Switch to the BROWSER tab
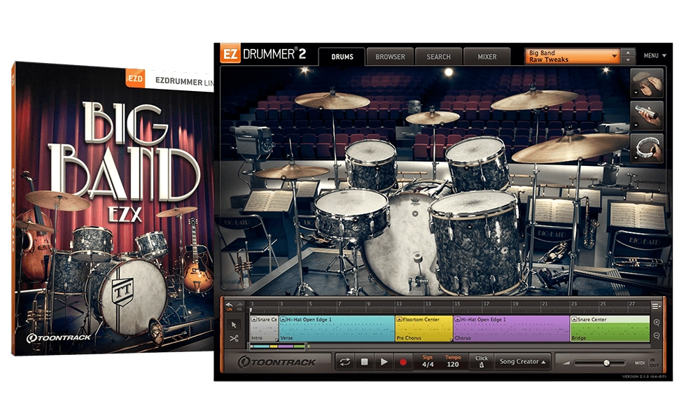Image resolution: width=686 pixels, height=420 pixels. (x=391, y=57)
